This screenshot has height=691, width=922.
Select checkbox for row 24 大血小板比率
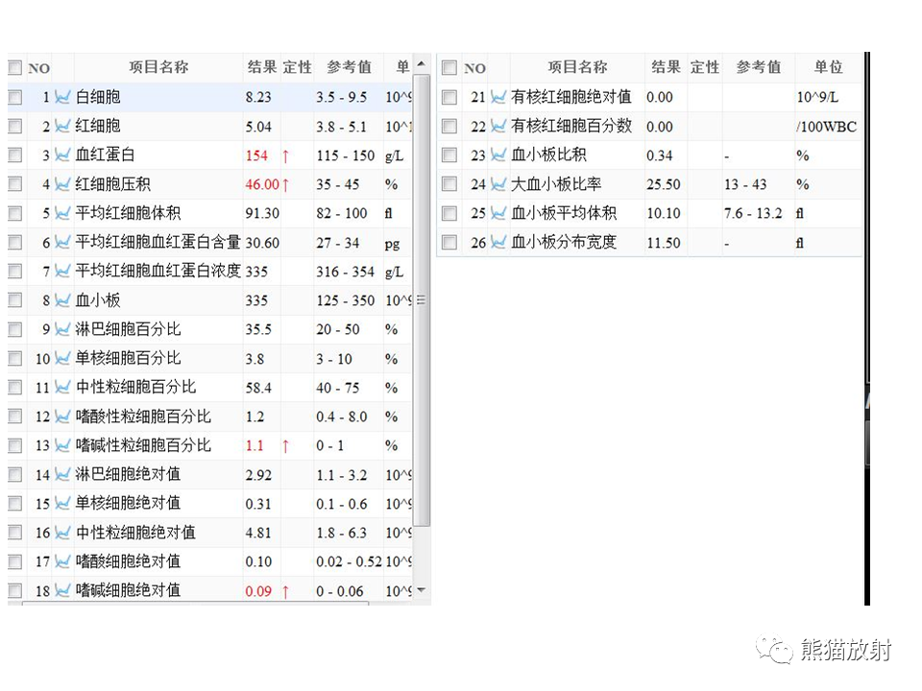[449, 184]
